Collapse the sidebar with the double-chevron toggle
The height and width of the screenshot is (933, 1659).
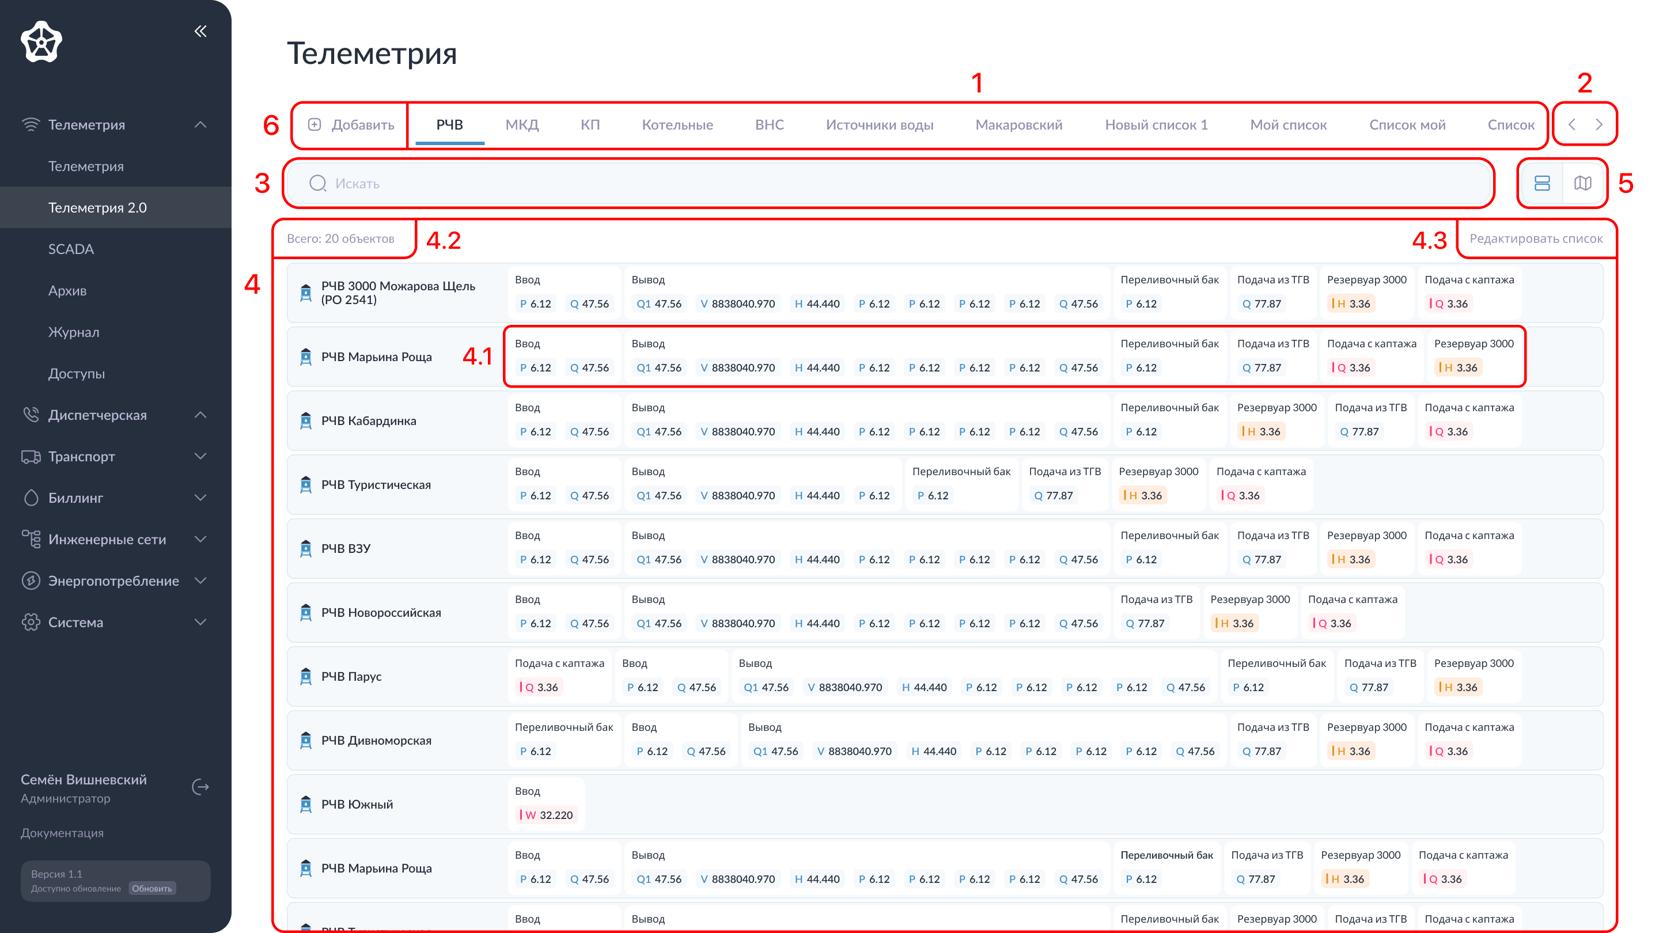(200, 31)
